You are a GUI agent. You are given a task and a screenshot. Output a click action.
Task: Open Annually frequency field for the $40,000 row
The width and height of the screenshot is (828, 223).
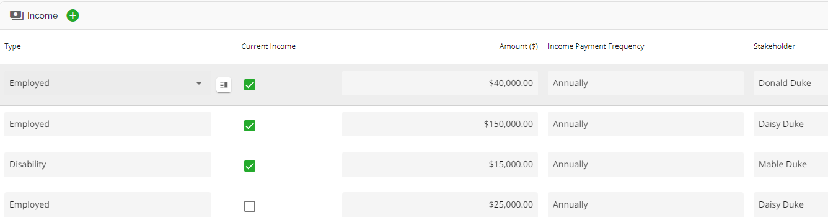tap(646, 83)
